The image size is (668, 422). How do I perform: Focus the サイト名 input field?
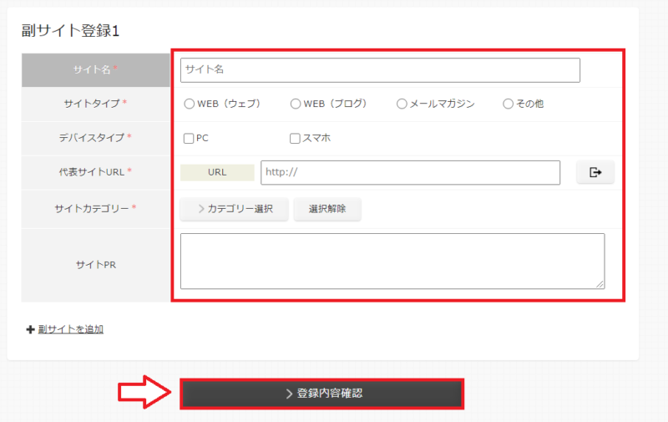tap(380, 70)
